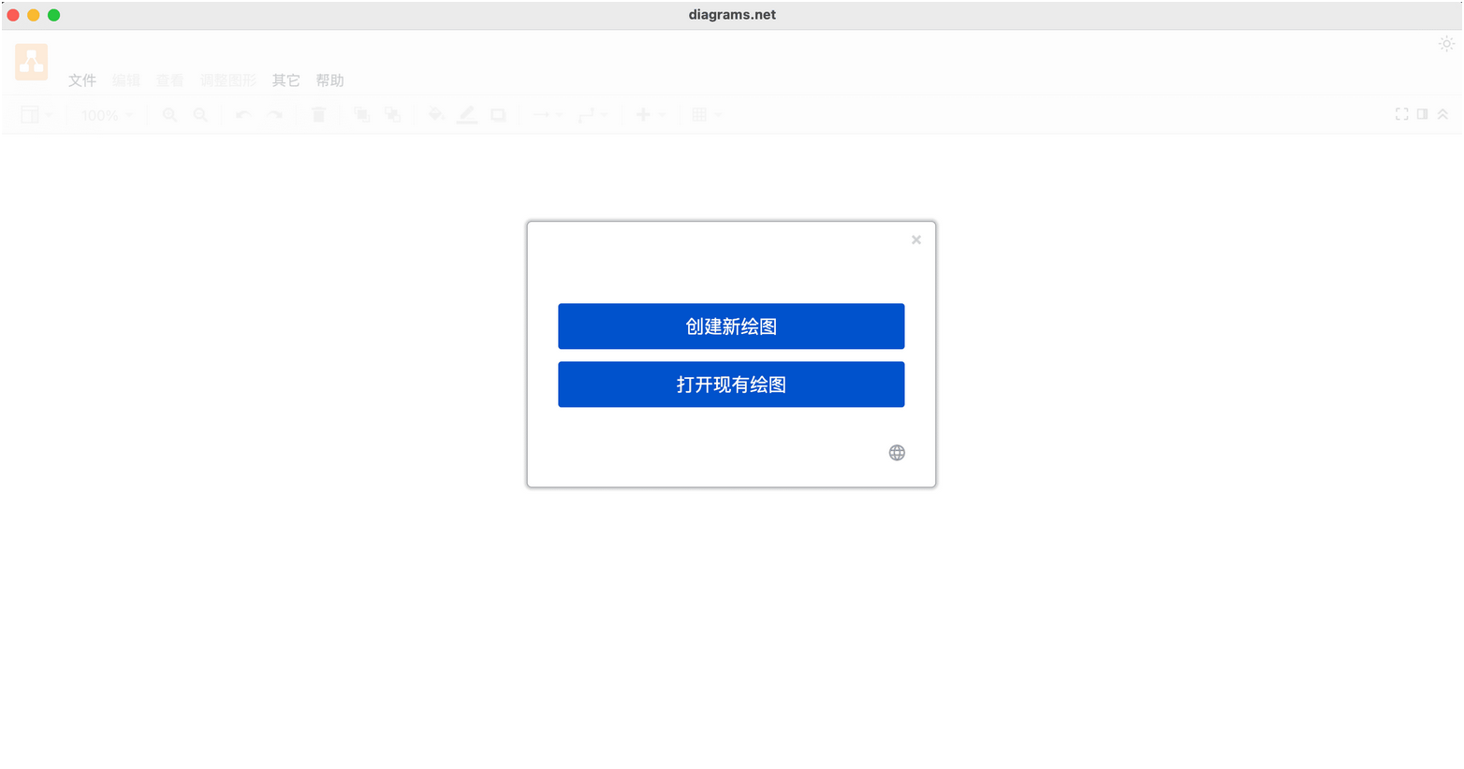Open the 帮助 menu
Image resolution: width=1464 pixels, height=769 pixels.
[x=329, y=80]
